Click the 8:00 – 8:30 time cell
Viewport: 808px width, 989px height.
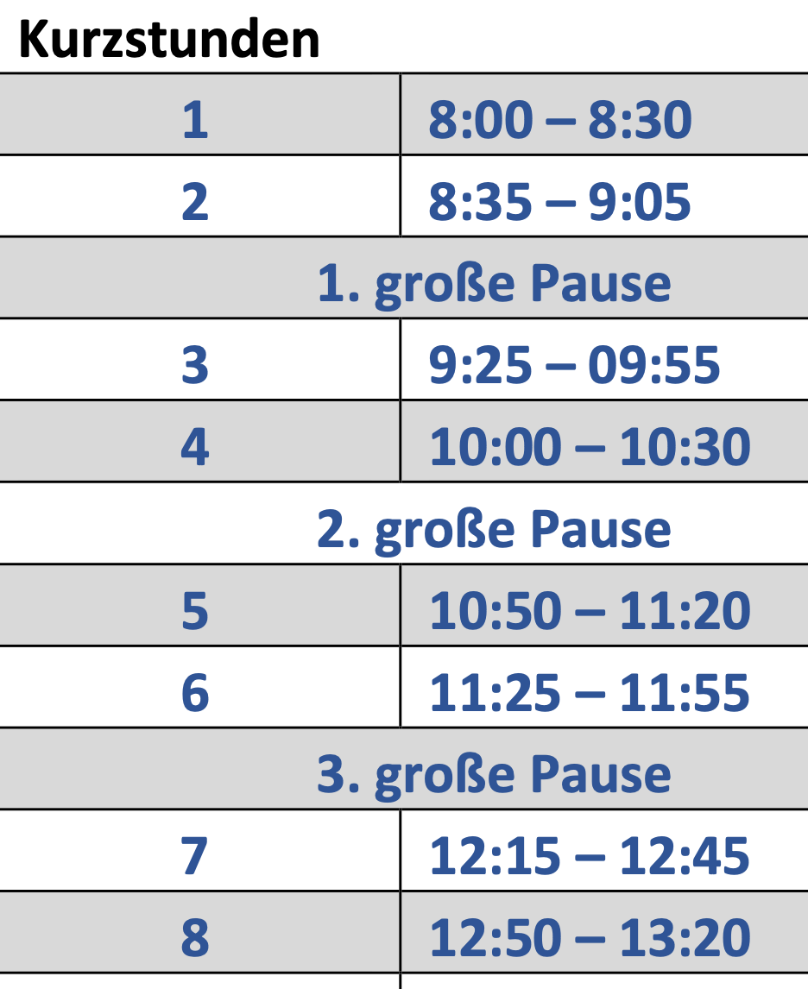560,118
